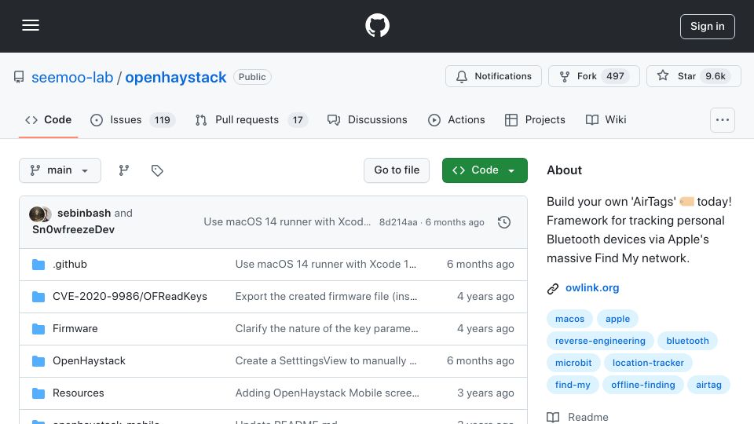The image size is (754, 424).
Task: Select the bluetooth topic tag
Action: pos(687,341)
